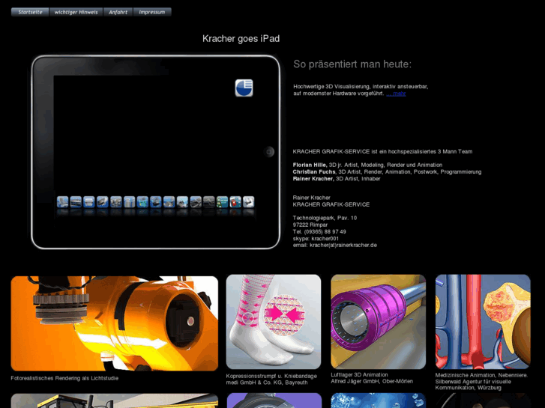
Task: Click '97222 Rimpar' address line
Action: pos(310,225)
